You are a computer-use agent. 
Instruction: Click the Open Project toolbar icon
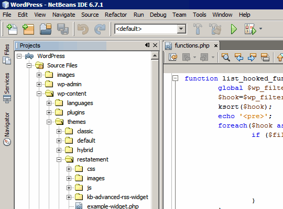tap(46, 29)
